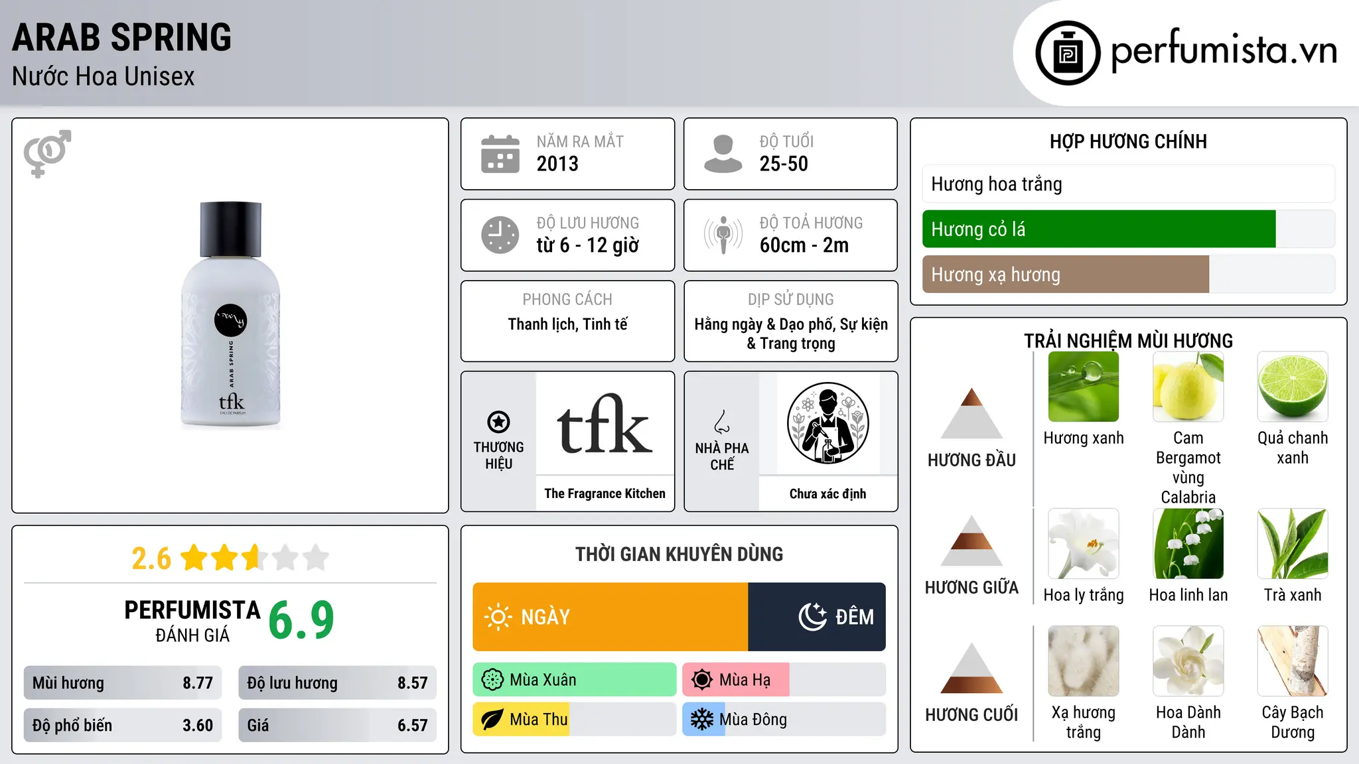Open the Trà xanh tea leaf image

click(x=1293, y=544)
